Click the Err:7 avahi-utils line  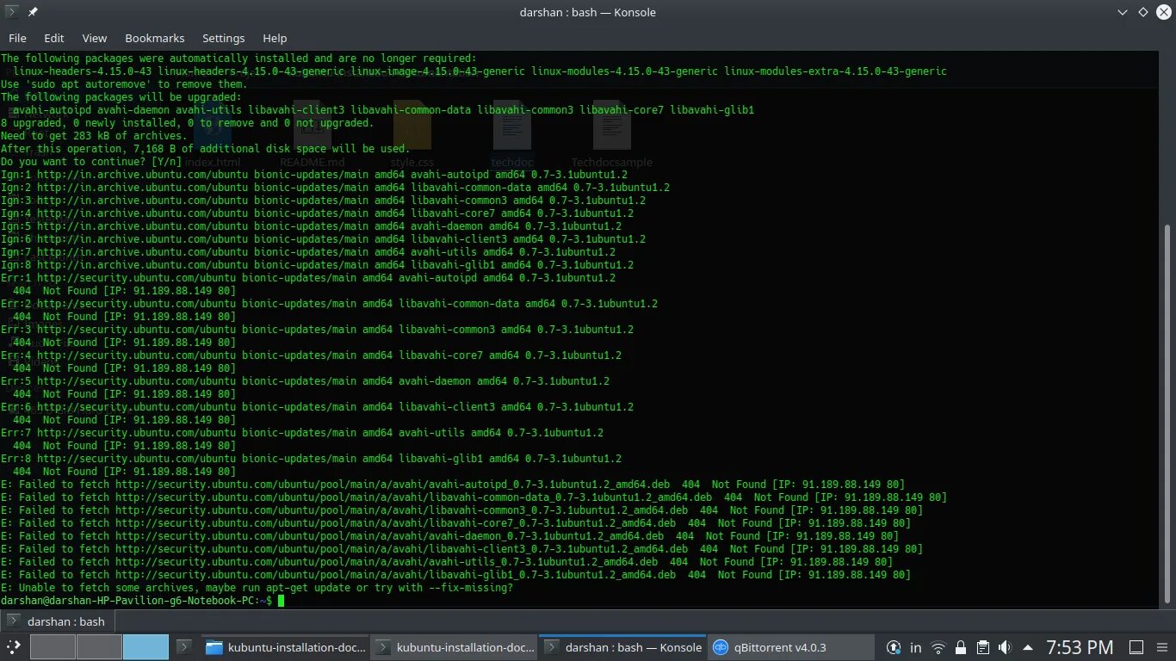[301, 432]
